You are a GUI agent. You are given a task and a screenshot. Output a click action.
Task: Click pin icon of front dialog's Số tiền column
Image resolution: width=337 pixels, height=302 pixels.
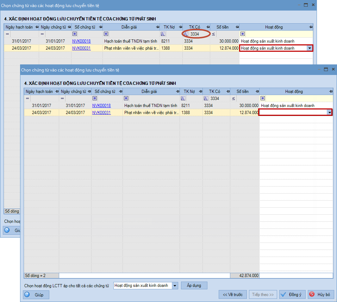click(x=256, y=92)
